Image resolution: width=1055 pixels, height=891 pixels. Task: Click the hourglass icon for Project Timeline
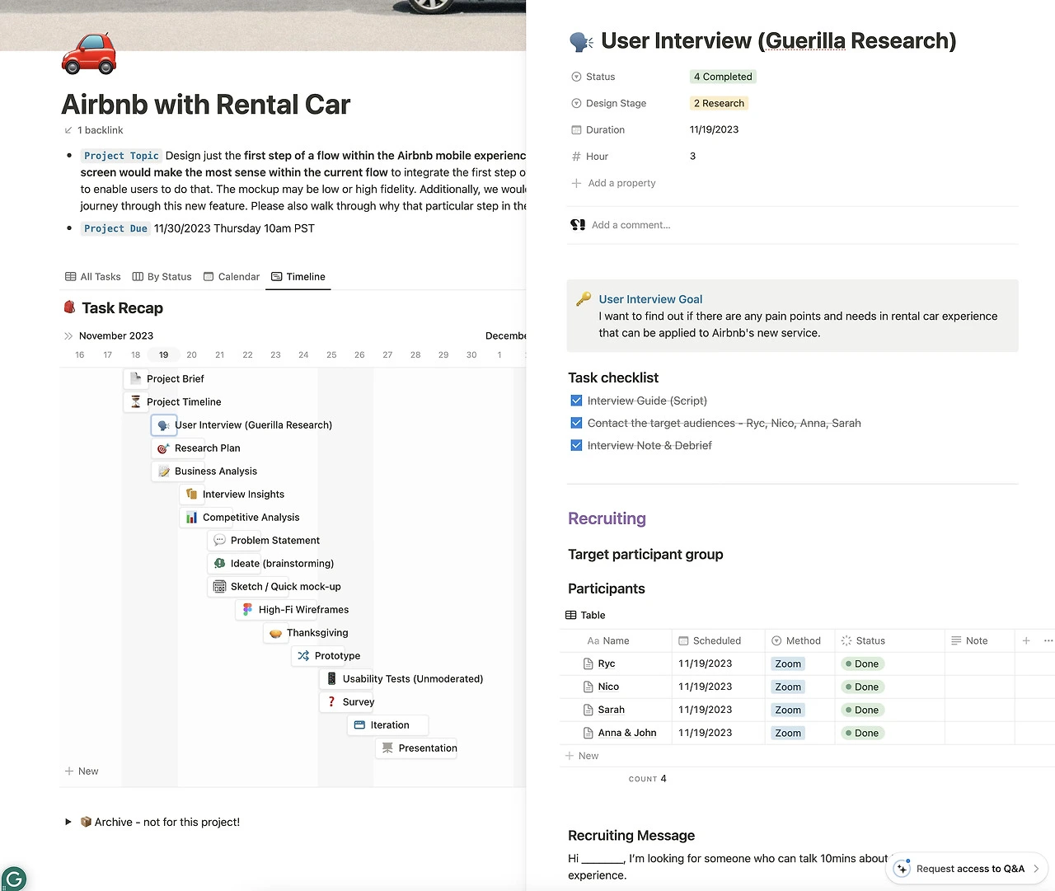tap(136, 401)
